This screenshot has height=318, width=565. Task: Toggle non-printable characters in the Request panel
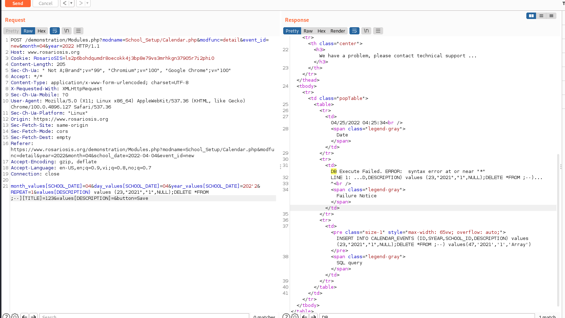(x=67, y=31)
